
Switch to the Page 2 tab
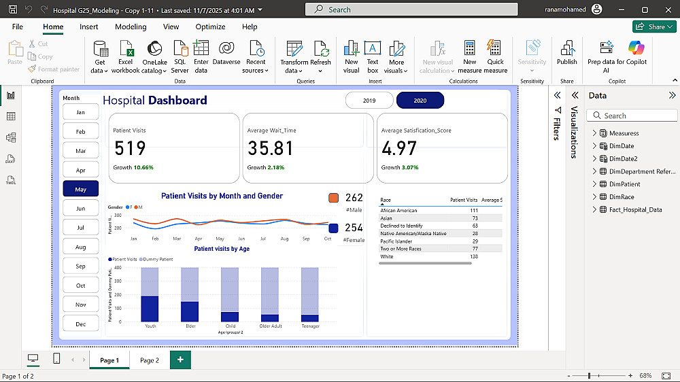coord(149,360)
